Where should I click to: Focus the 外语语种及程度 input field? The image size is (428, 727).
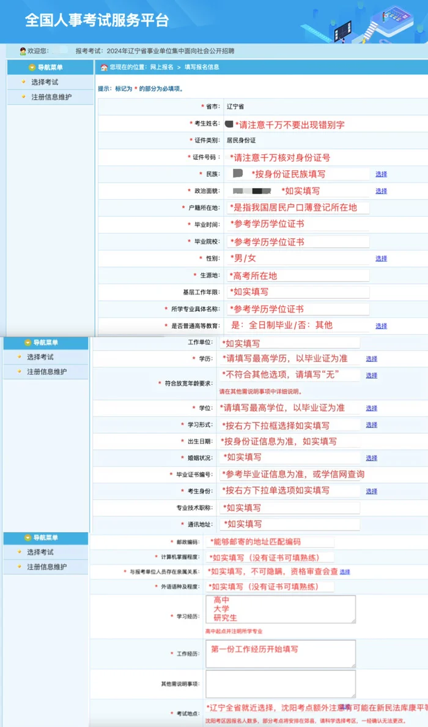click(270, 587)
